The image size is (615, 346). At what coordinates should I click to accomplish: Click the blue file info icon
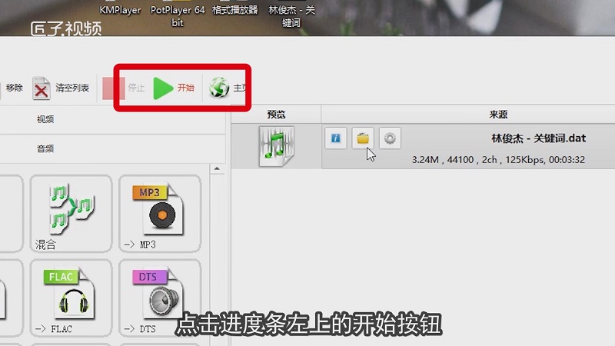click(335, 138)
